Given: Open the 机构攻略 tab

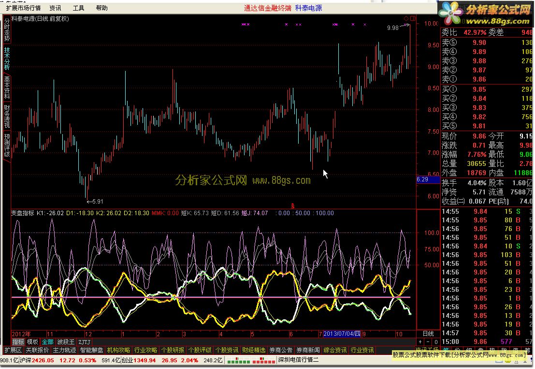Looking at the screenshot, I should click(x=118, y=350).
